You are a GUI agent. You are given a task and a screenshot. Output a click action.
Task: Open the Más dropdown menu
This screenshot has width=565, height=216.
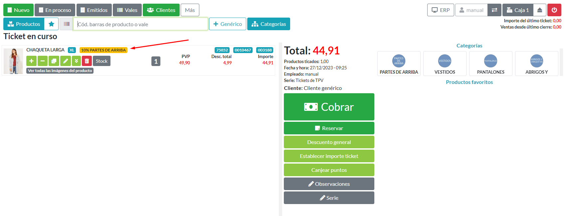tap(190, 10)
